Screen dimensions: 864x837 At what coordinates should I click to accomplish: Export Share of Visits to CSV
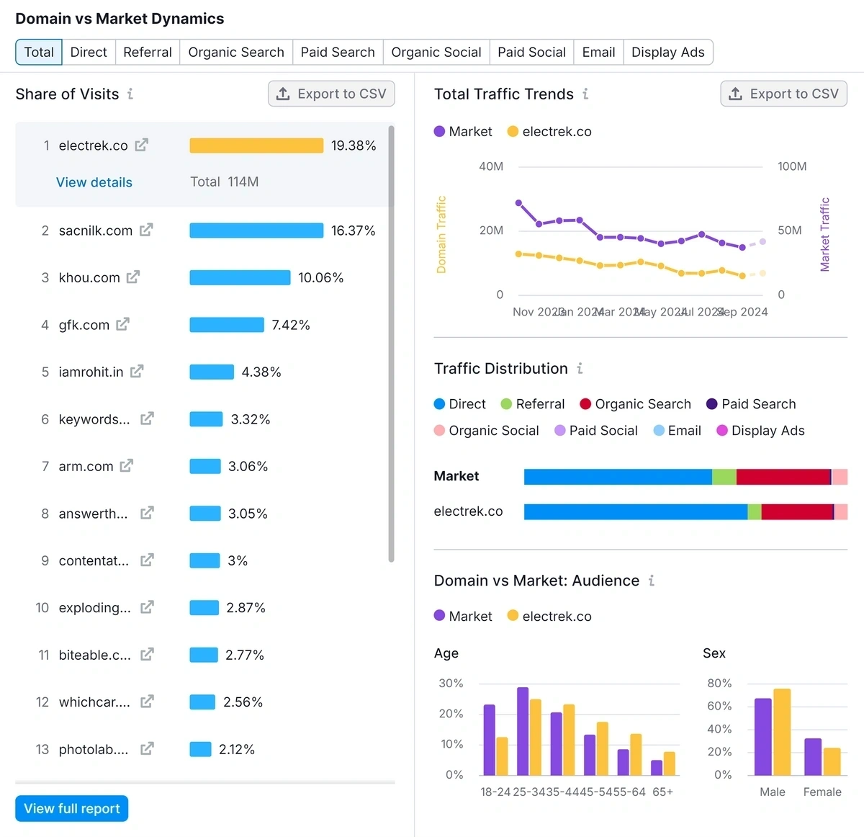coord(331,94)
